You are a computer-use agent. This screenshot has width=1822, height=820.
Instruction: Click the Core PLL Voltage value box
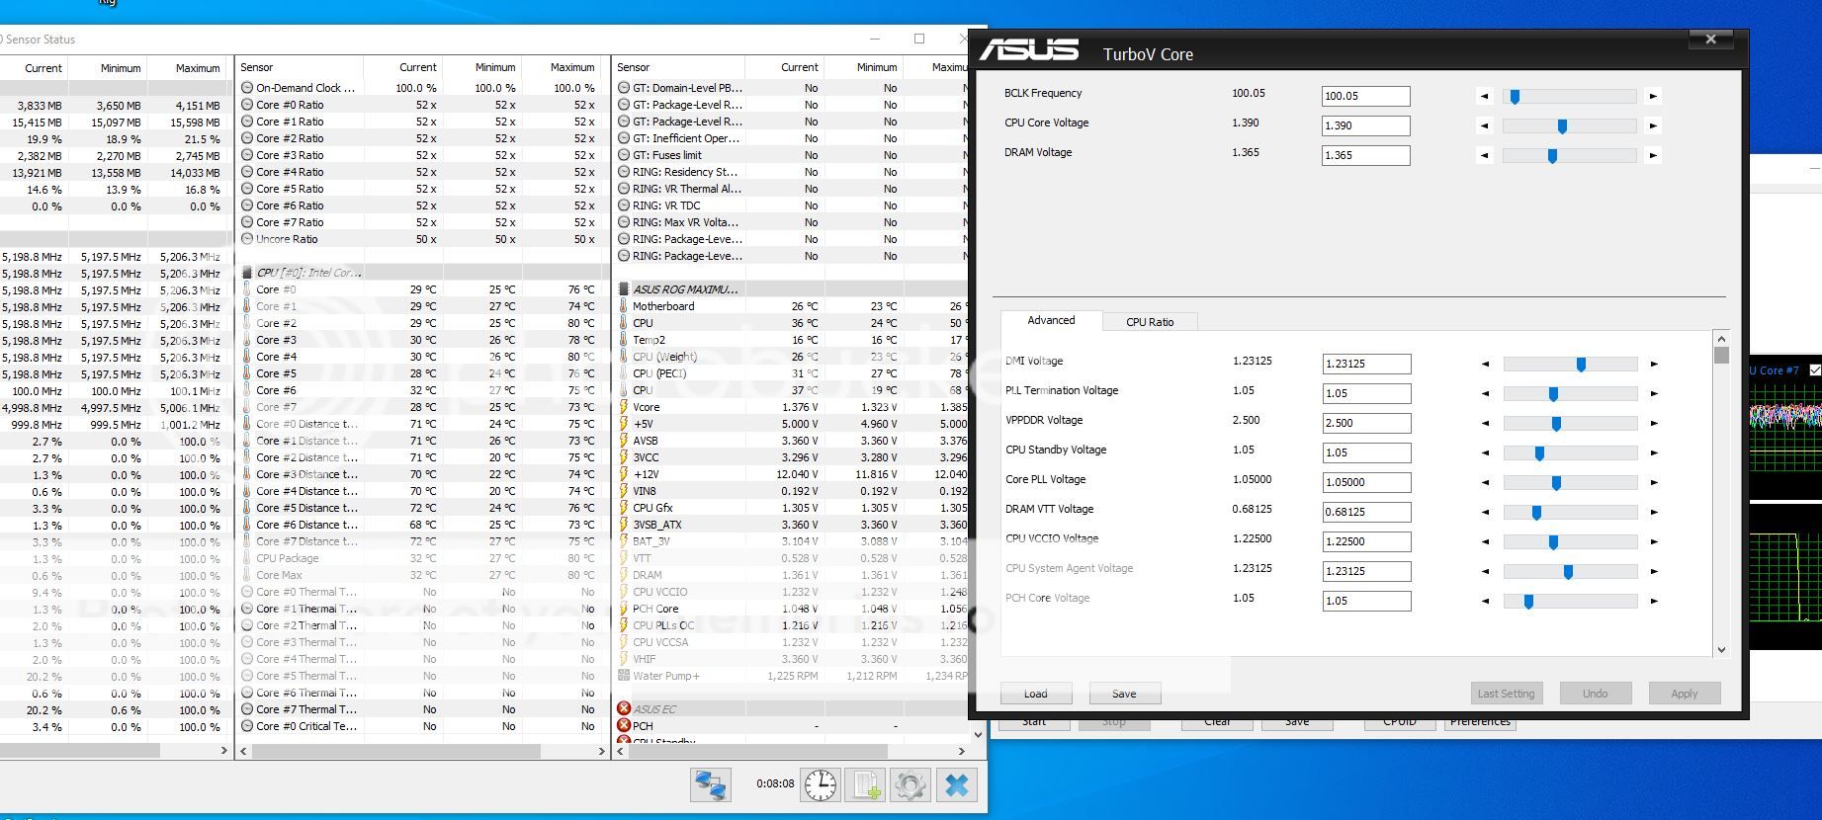pyautogui.click(x=1366, y=483)
